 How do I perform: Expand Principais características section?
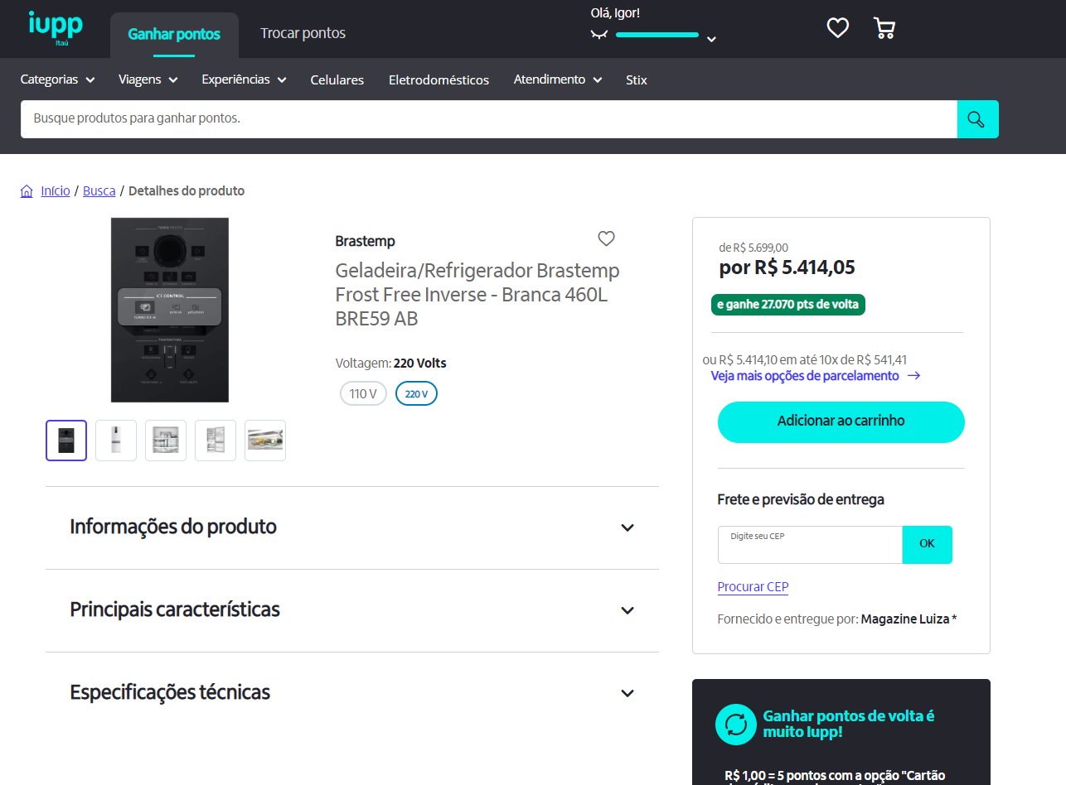pos(352,610)
